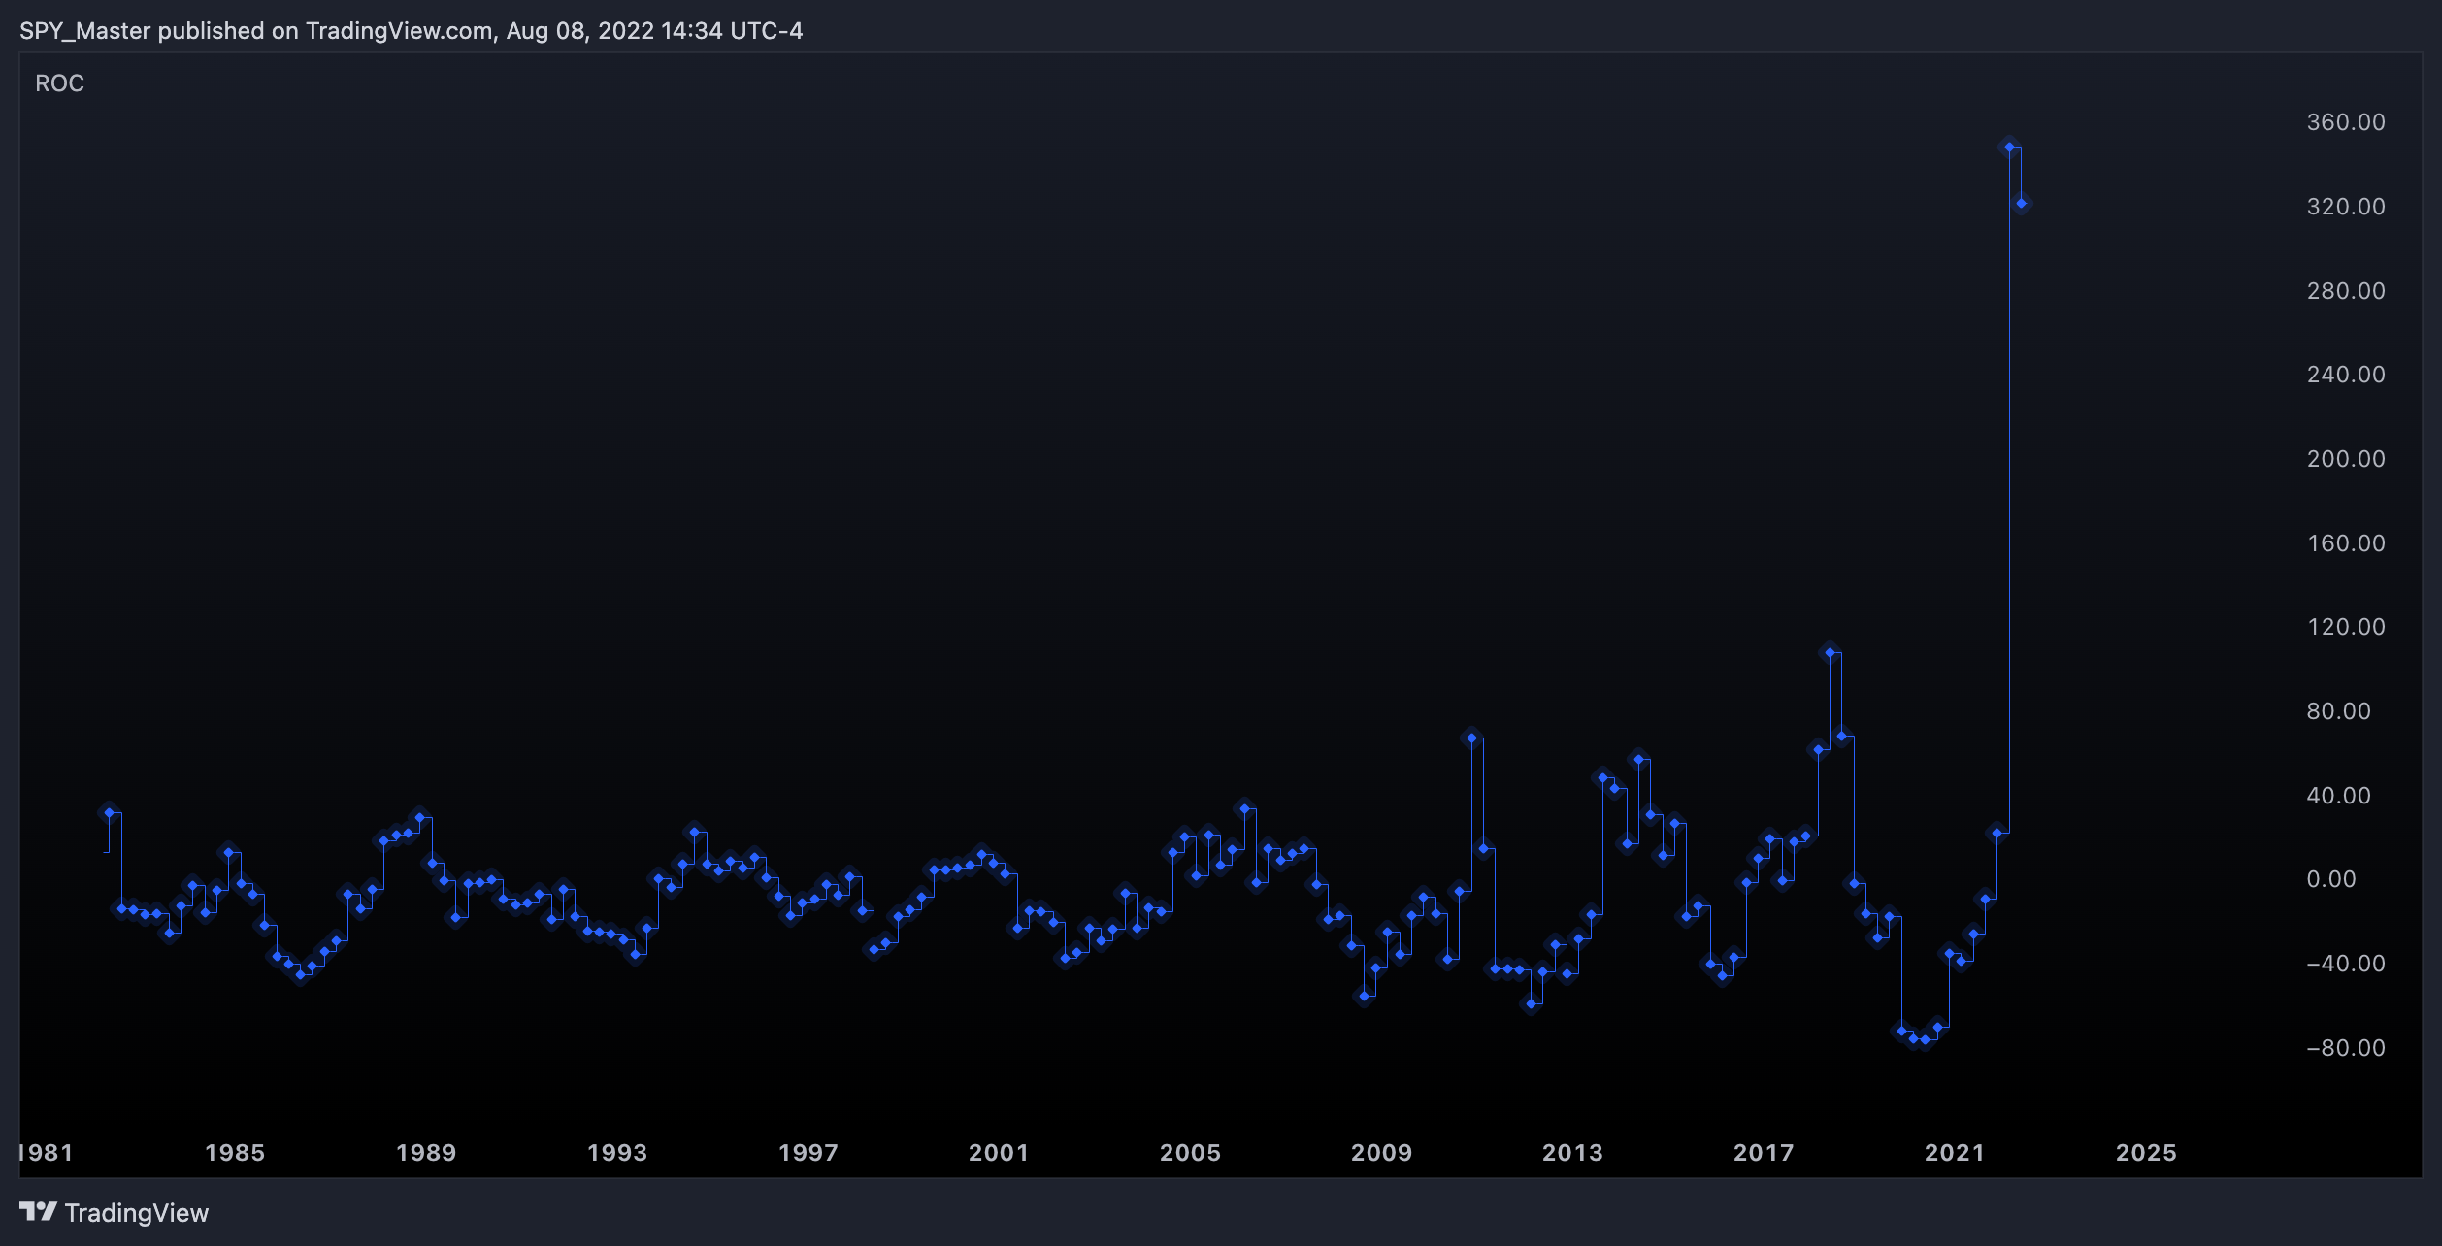Screen dimensions: 2442x1246
Task: Click the 1997 time axis label
Action: [x=808, y=1153]
